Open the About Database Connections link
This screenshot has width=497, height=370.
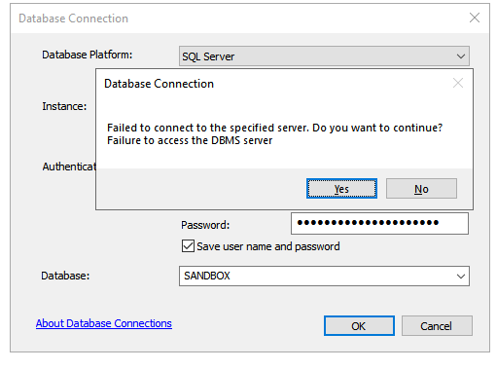click(104, 323)
